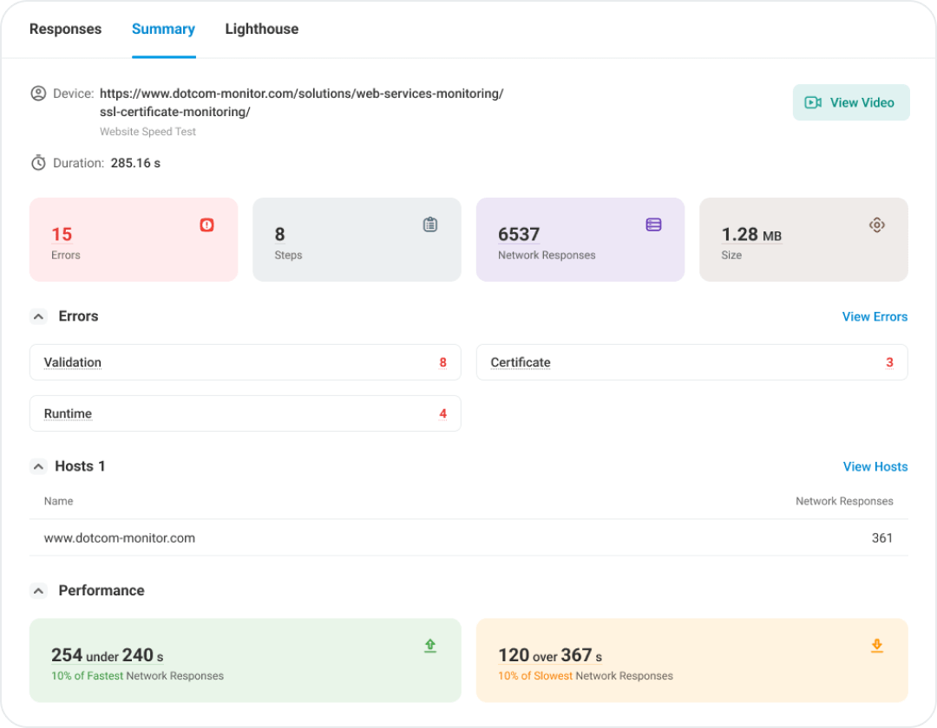Collapse the Hosts 1 section
Image resolution: width=937 pixels, height=728 pixels.
38,466
